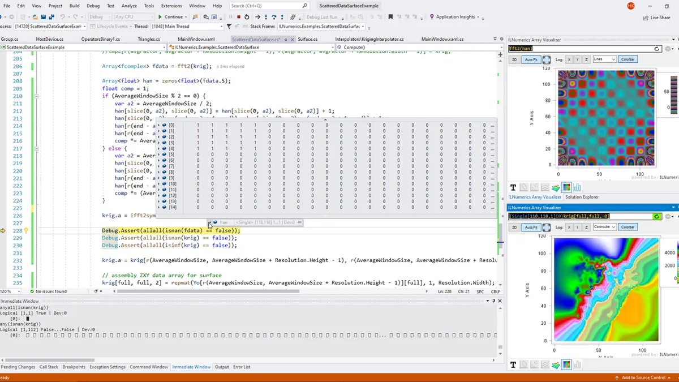
Task: Open the Process dropdown for ScatteredDataSurfaceExample
Action: click(50, 27)
